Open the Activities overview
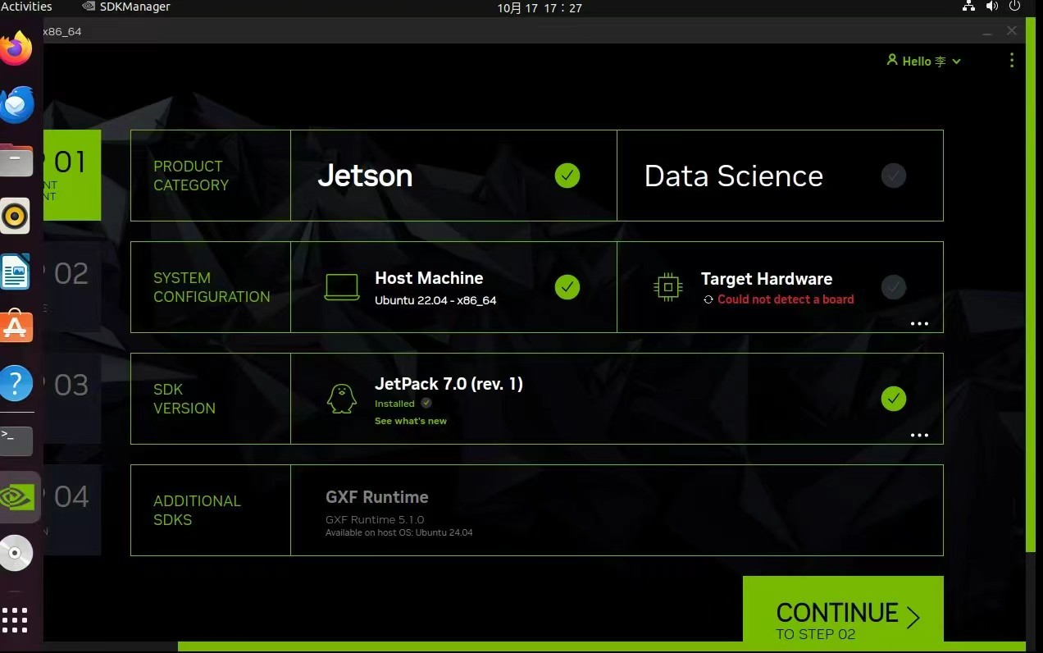The image size is (1043, 653). click(x=26, y=7)
